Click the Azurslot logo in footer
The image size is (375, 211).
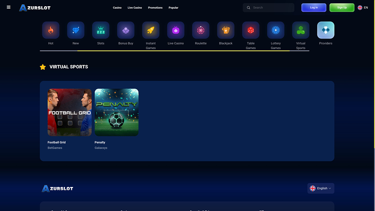click(57, 188)
